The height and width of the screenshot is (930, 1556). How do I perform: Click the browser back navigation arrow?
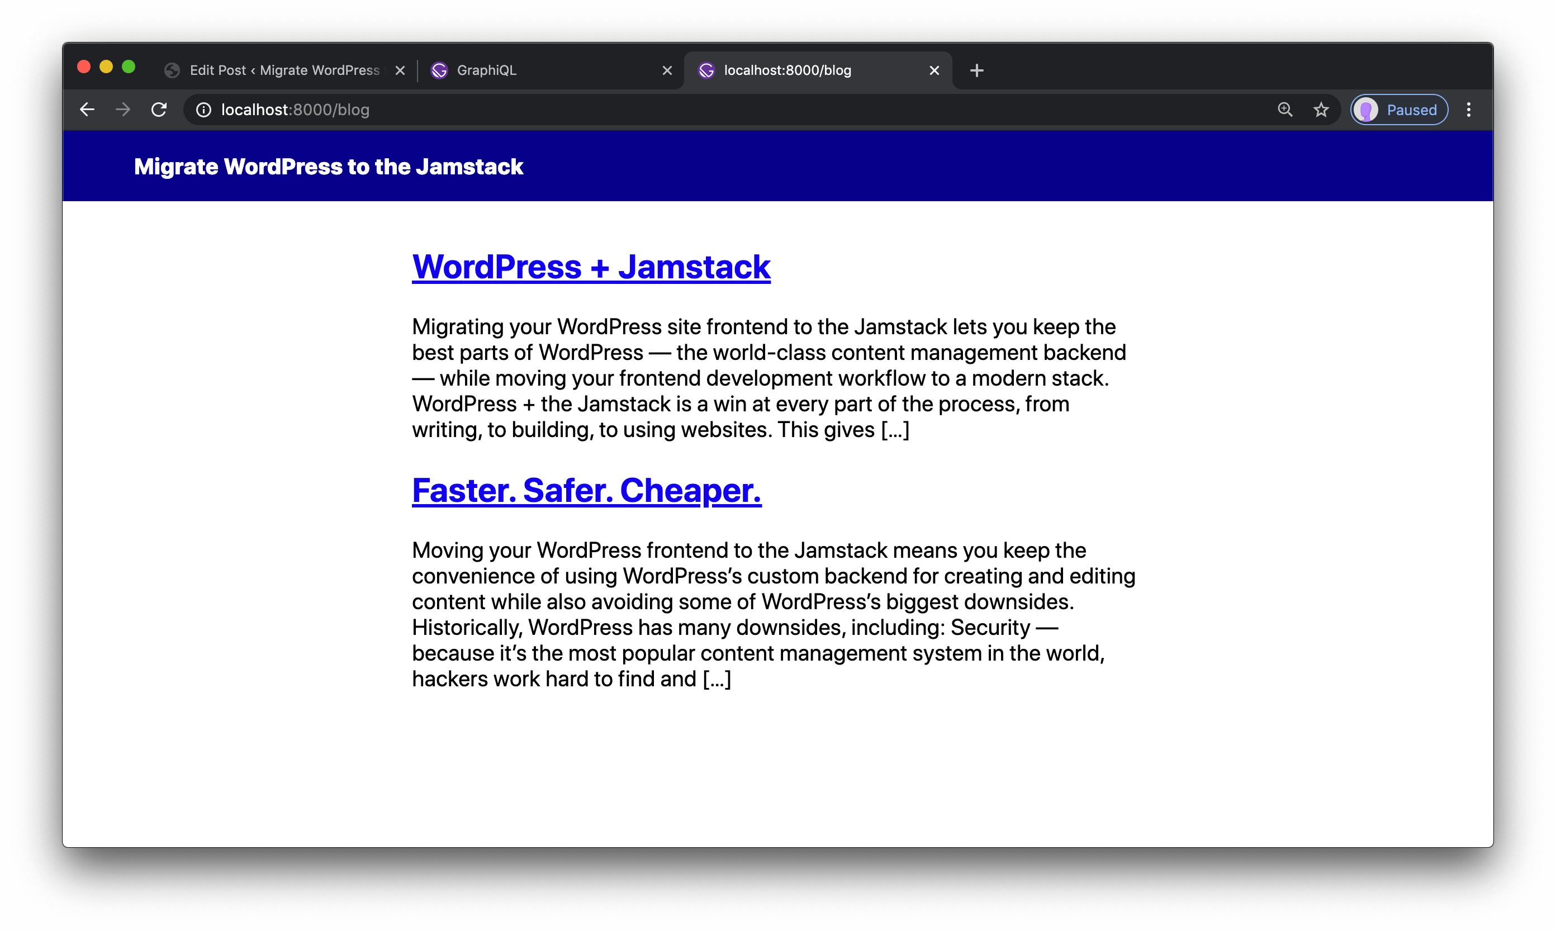click(x=87, y=109)
